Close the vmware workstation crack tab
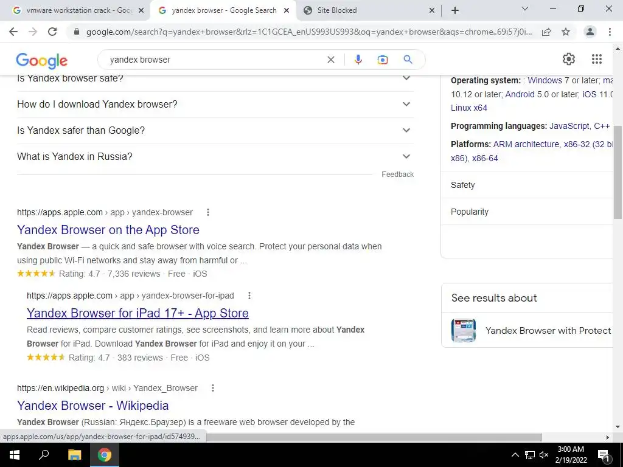 coord(141,11)
